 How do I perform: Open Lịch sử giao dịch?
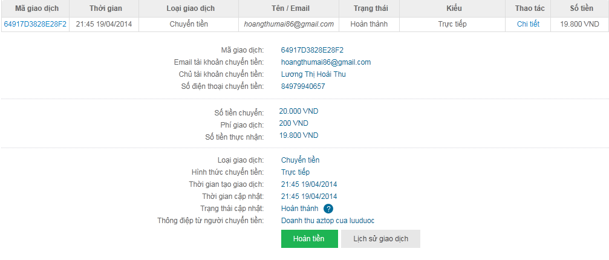(x=380, y=239)
